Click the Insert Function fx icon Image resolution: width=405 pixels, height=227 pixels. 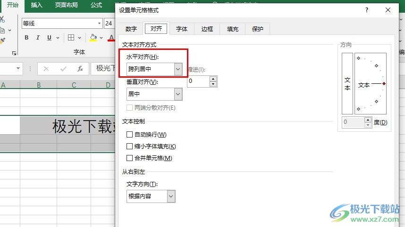80,69
